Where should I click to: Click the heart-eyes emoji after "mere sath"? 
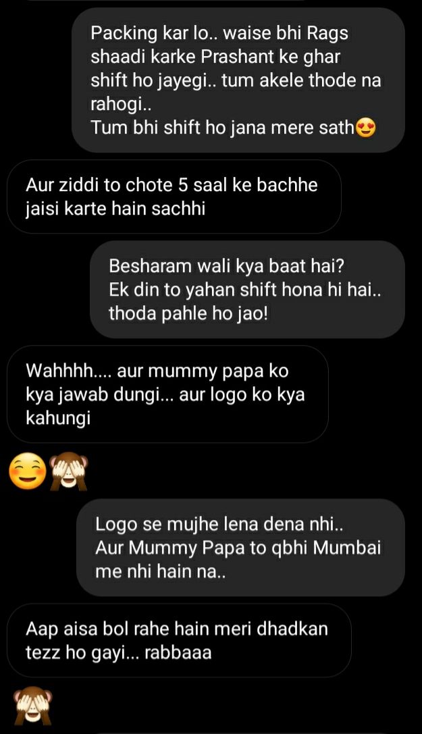[366, 128]
